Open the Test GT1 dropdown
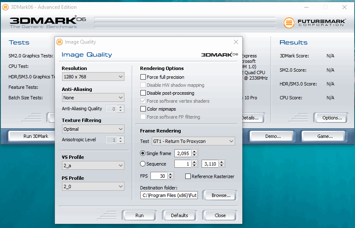Image resolution: width=355 pixels, height=228 pixels. [x=193, y=141]
